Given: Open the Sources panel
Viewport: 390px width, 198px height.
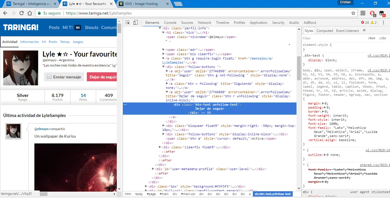Looking at the screenshot, I should (187, 23).
